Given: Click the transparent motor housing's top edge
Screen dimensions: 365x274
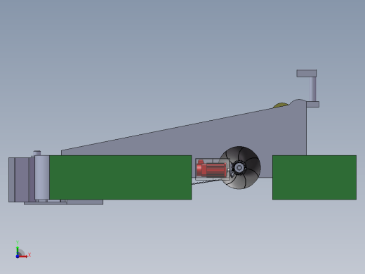Looking at the screenshot, I should click(213, 159).
